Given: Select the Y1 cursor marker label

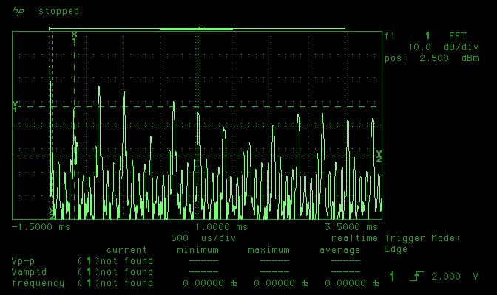Looking at the screenshot, I should 15,106.
